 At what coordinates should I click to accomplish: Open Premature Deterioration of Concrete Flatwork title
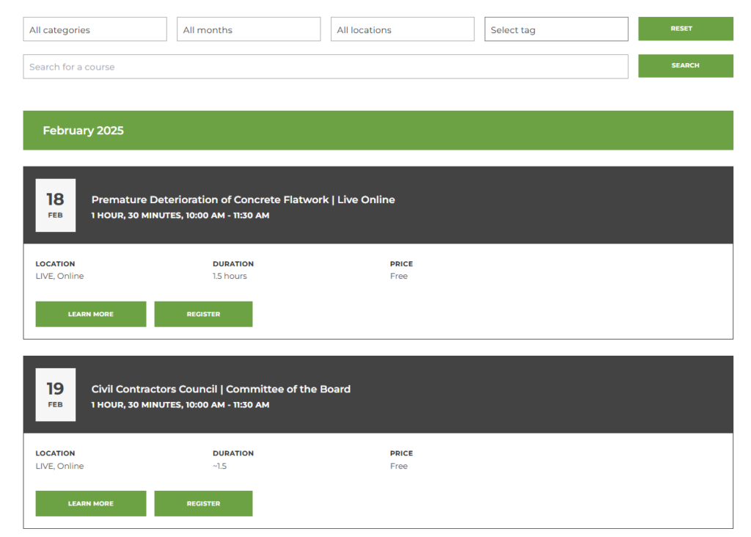pos(243,200)
